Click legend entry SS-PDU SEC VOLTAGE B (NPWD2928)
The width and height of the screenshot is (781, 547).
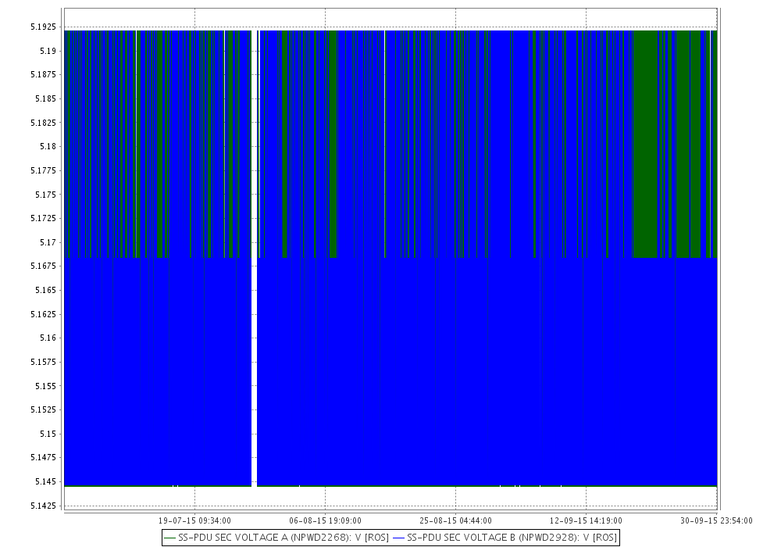coord(505,538)
